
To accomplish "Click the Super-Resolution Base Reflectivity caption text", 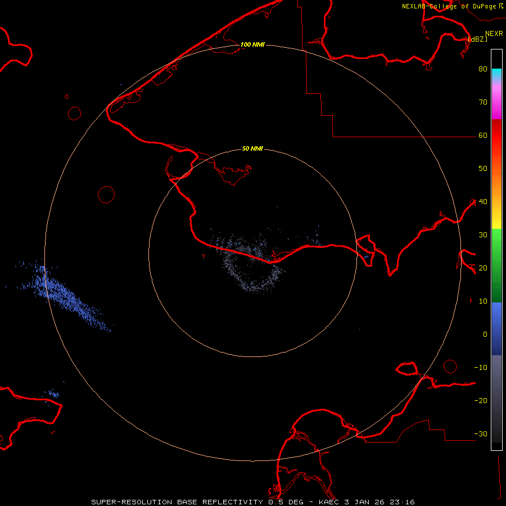I will pyautogui.click(x=253, y=502).
